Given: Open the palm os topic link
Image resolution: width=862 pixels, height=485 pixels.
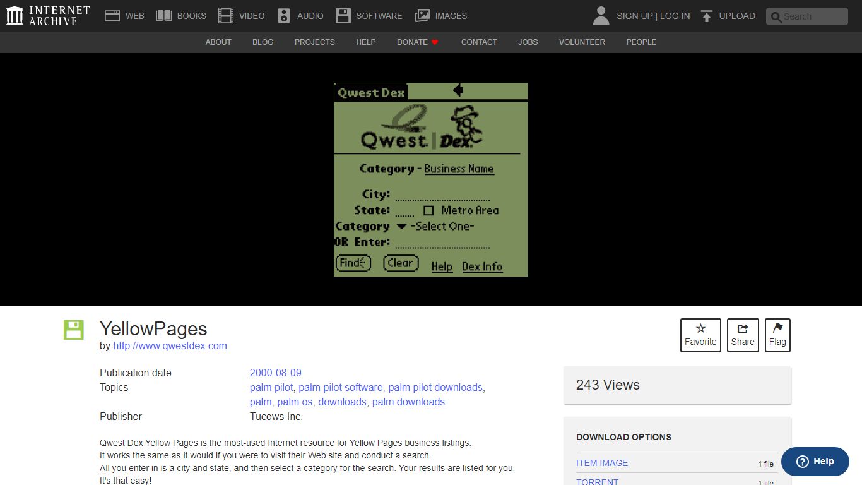Looking at the screenshot, I should click(x=295, y=402).
